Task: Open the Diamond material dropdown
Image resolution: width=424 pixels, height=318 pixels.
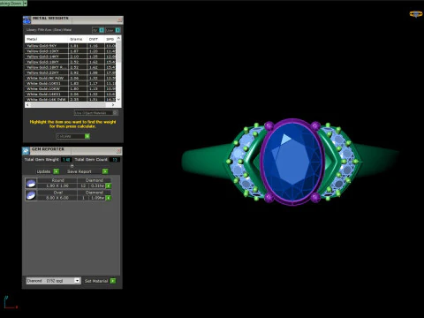Action: pyautogui.click(x=77, y=281)
